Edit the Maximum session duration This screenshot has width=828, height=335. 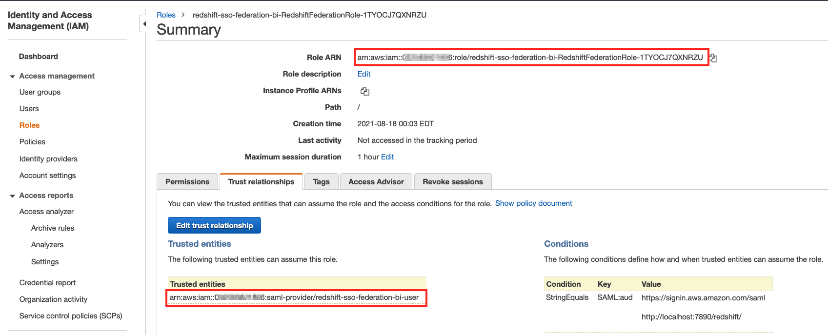pos(387,157)
